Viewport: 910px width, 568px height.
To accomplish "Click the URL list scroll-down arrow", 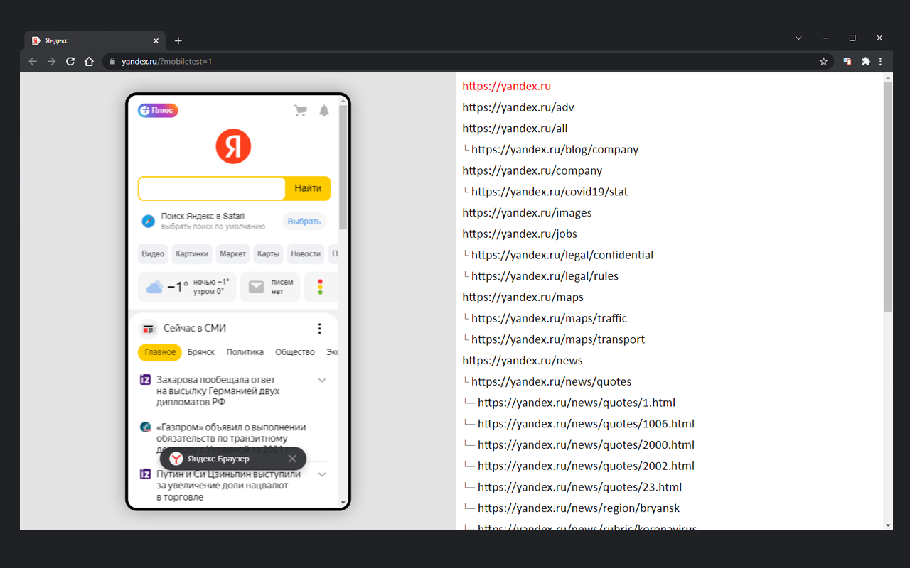I will click(887, 525).
